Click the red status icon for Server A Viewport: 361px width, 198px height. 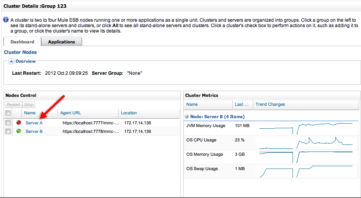click(18, 123)
